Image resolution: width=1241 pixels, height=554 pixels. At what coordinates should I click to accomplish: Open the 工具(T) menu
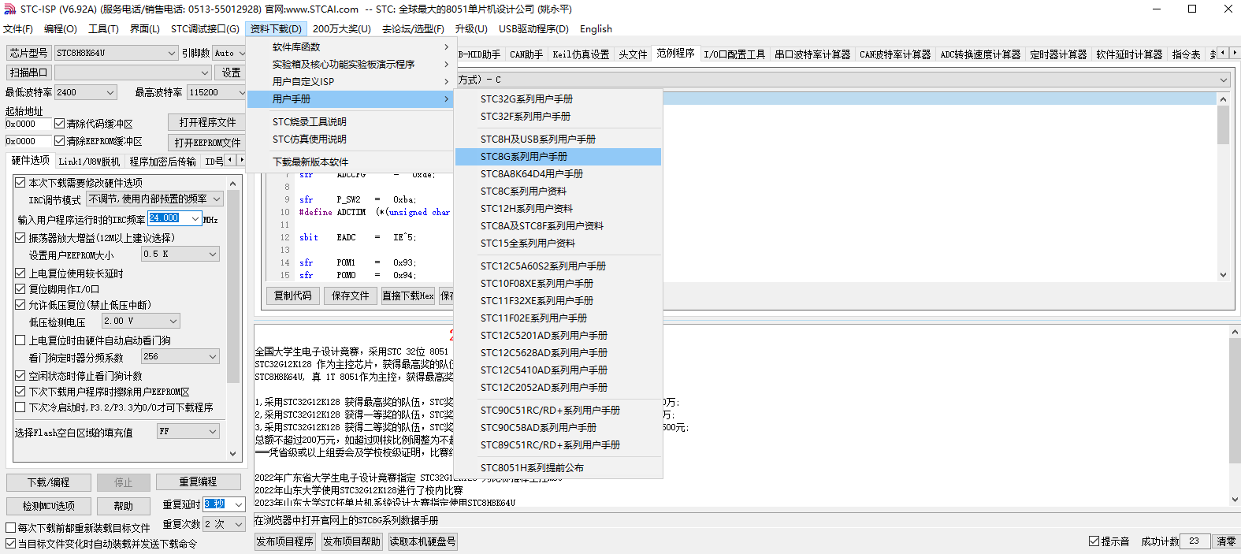point(103,29)
